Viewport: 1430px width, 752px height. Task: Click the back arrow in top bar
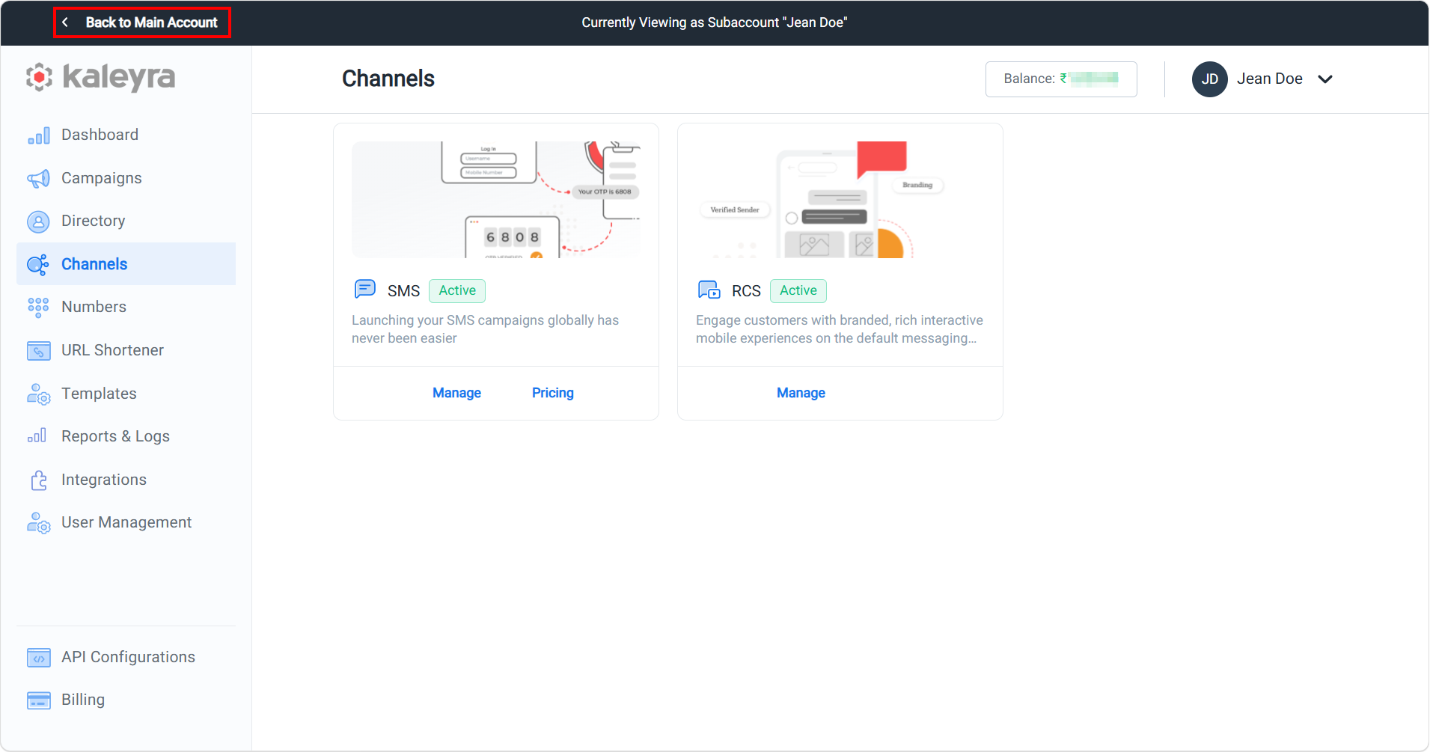(66, 22)
